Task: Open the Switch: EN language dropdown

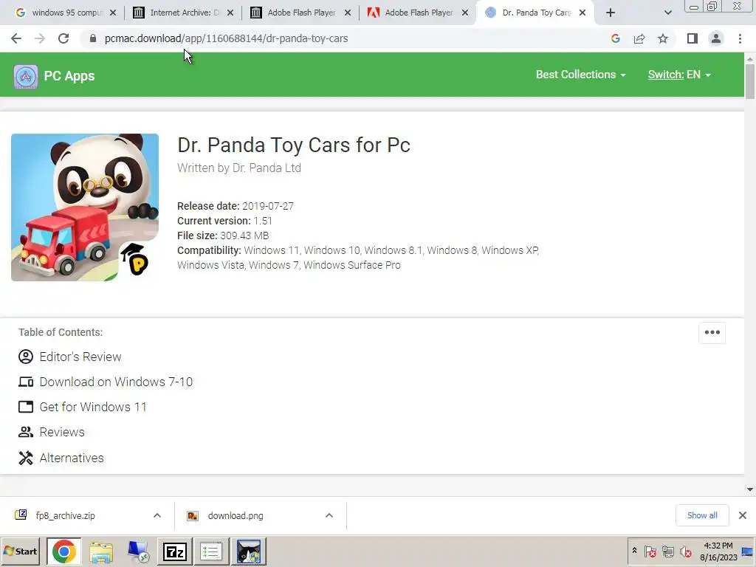Action: tap(679, 75)
